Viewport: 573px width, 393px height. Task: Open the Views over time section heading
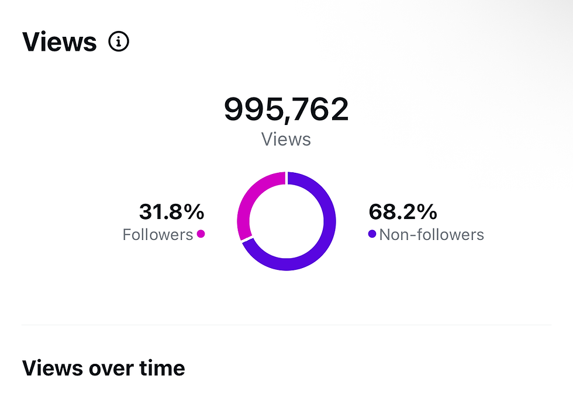point(103,368)
